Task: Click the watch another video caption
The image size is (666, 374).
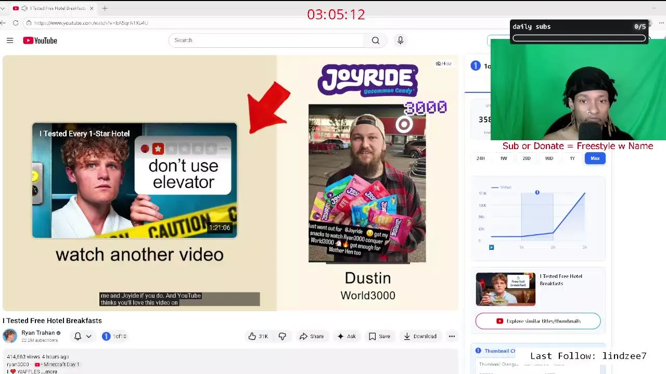Action: tap(139, 255)
